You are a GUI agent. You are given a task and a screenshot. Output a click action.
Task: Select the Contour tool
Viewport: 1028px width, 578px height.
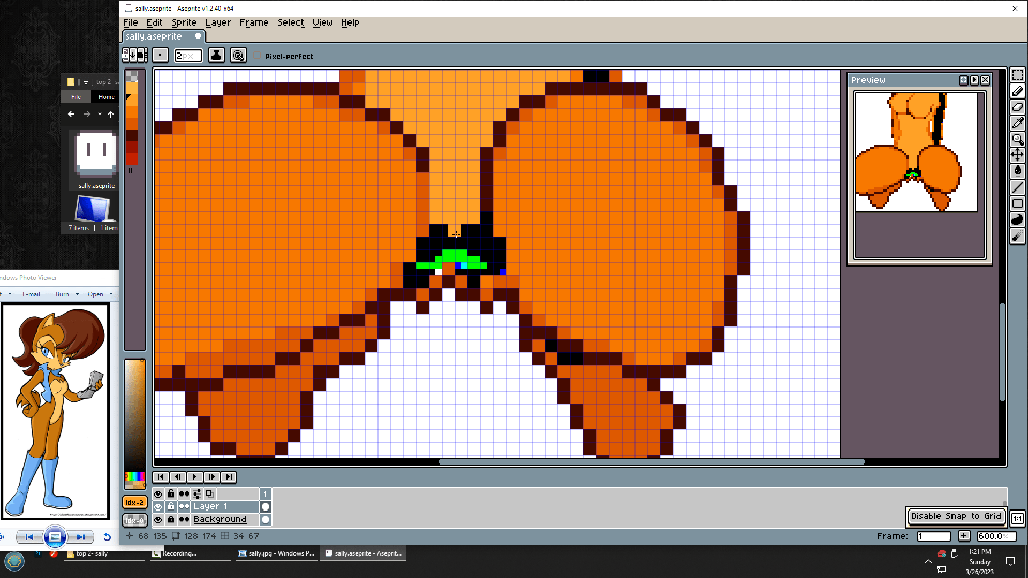point(1017,219)
